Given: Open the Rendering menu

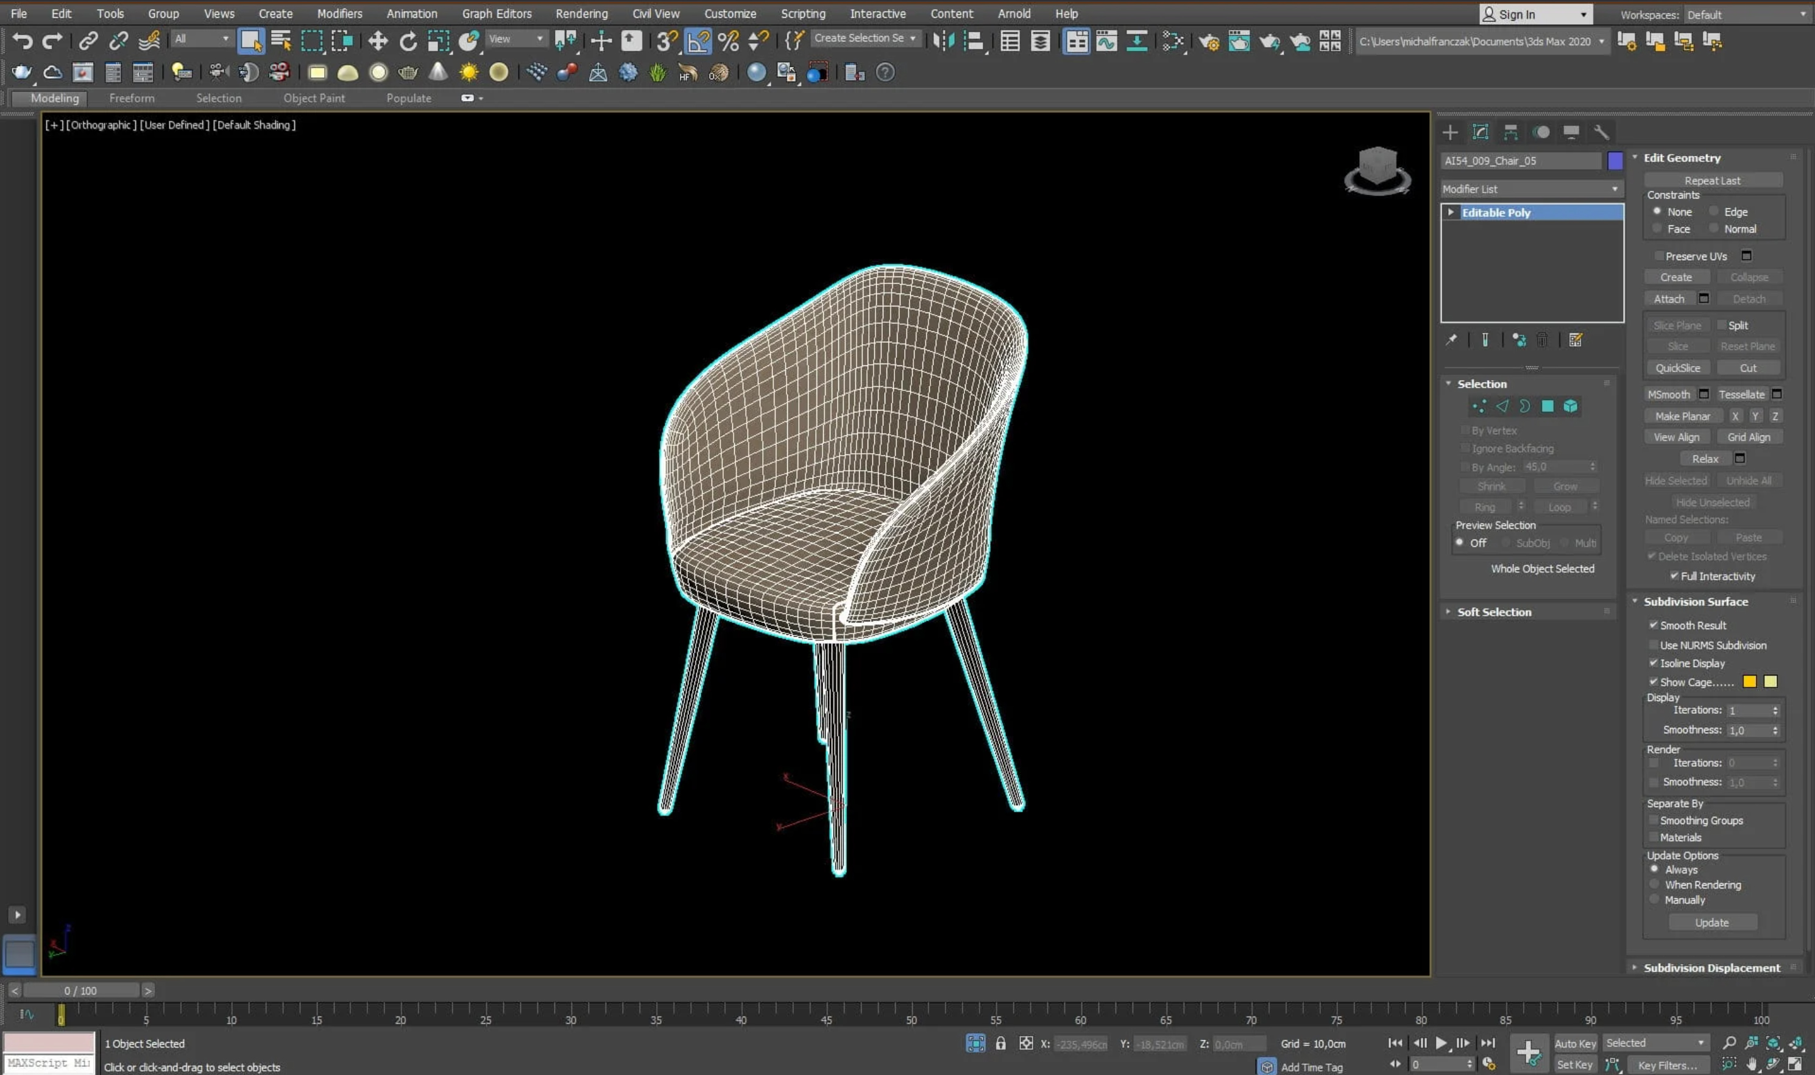Looking at the screenshot, I should (x=581, y=14).
